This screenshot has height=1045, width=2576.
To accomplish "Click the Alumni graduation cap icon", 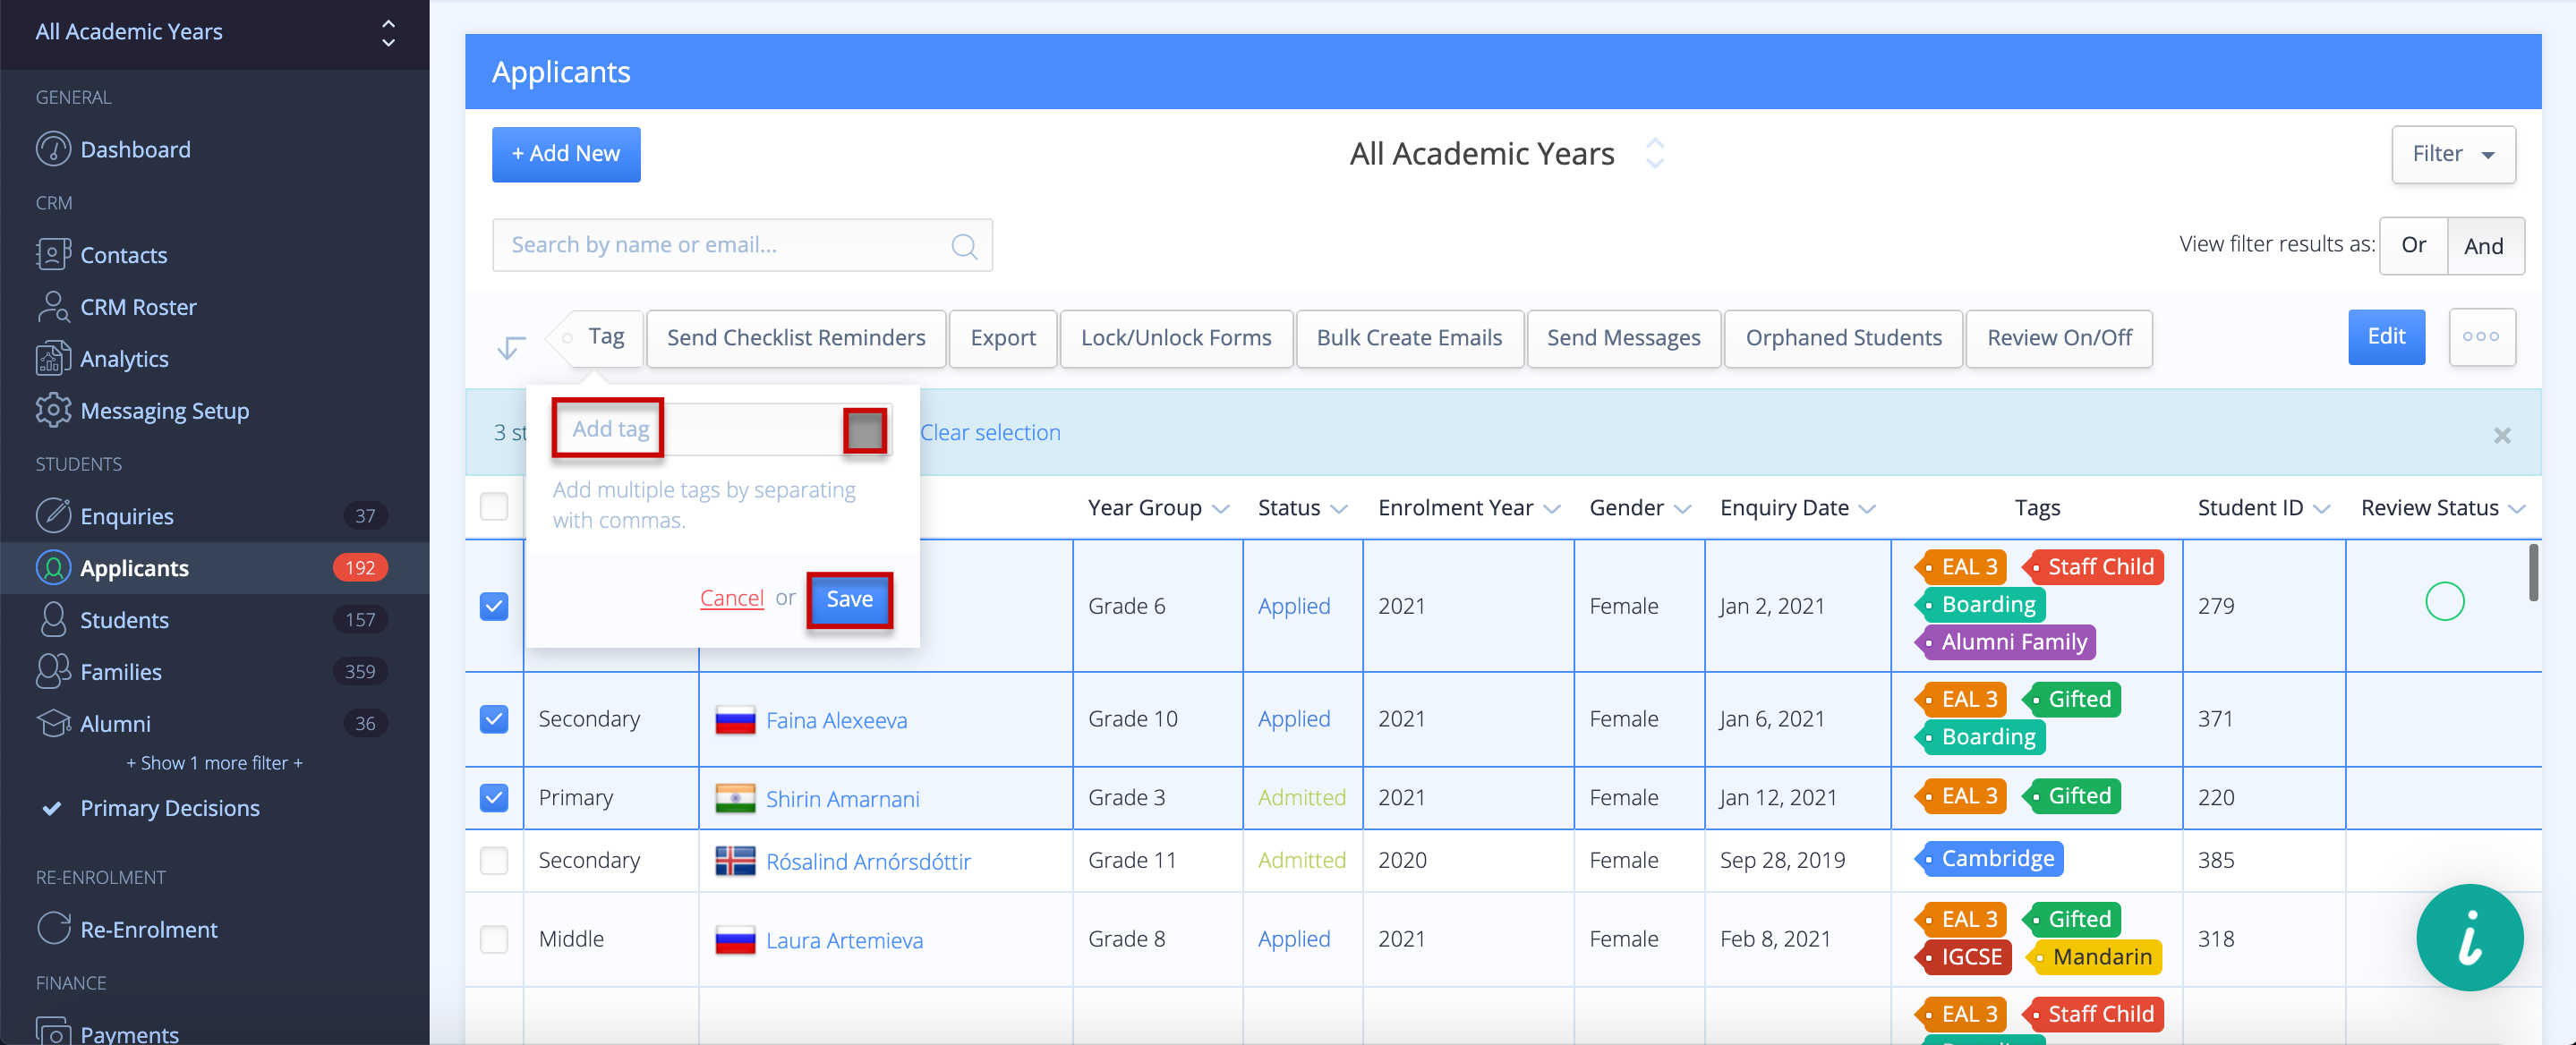I will coord(53,724).
